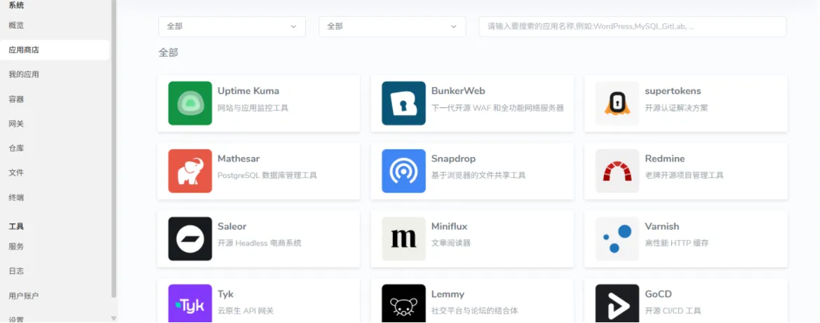
Task: Select the GoCD play arrow icon
Action: pos(617,303)
